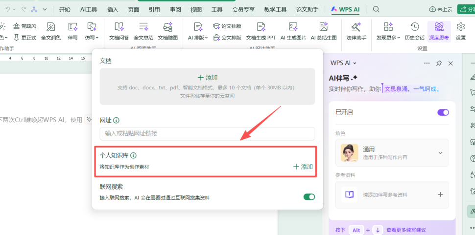Click the info icon next to 网址
The height and width of the screenshot is (235, 475).
pyautogui.click(x=116, y=120)
